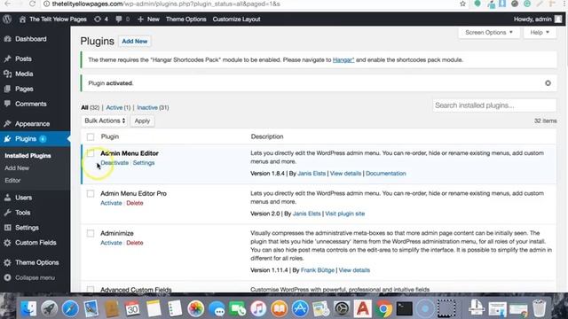This screenshot has height=319, width=568.
Task: Follow the Hangar link in the notice
Action: click(x=343, y=60)
